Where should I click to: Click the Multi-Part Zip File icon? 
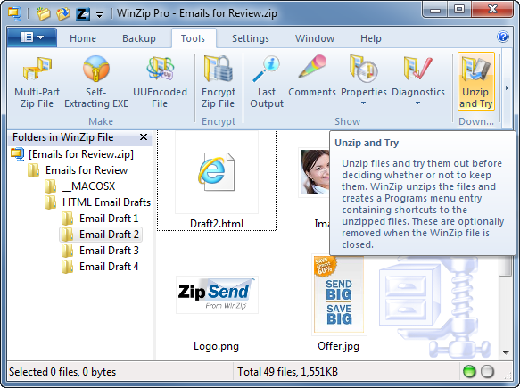37,69
